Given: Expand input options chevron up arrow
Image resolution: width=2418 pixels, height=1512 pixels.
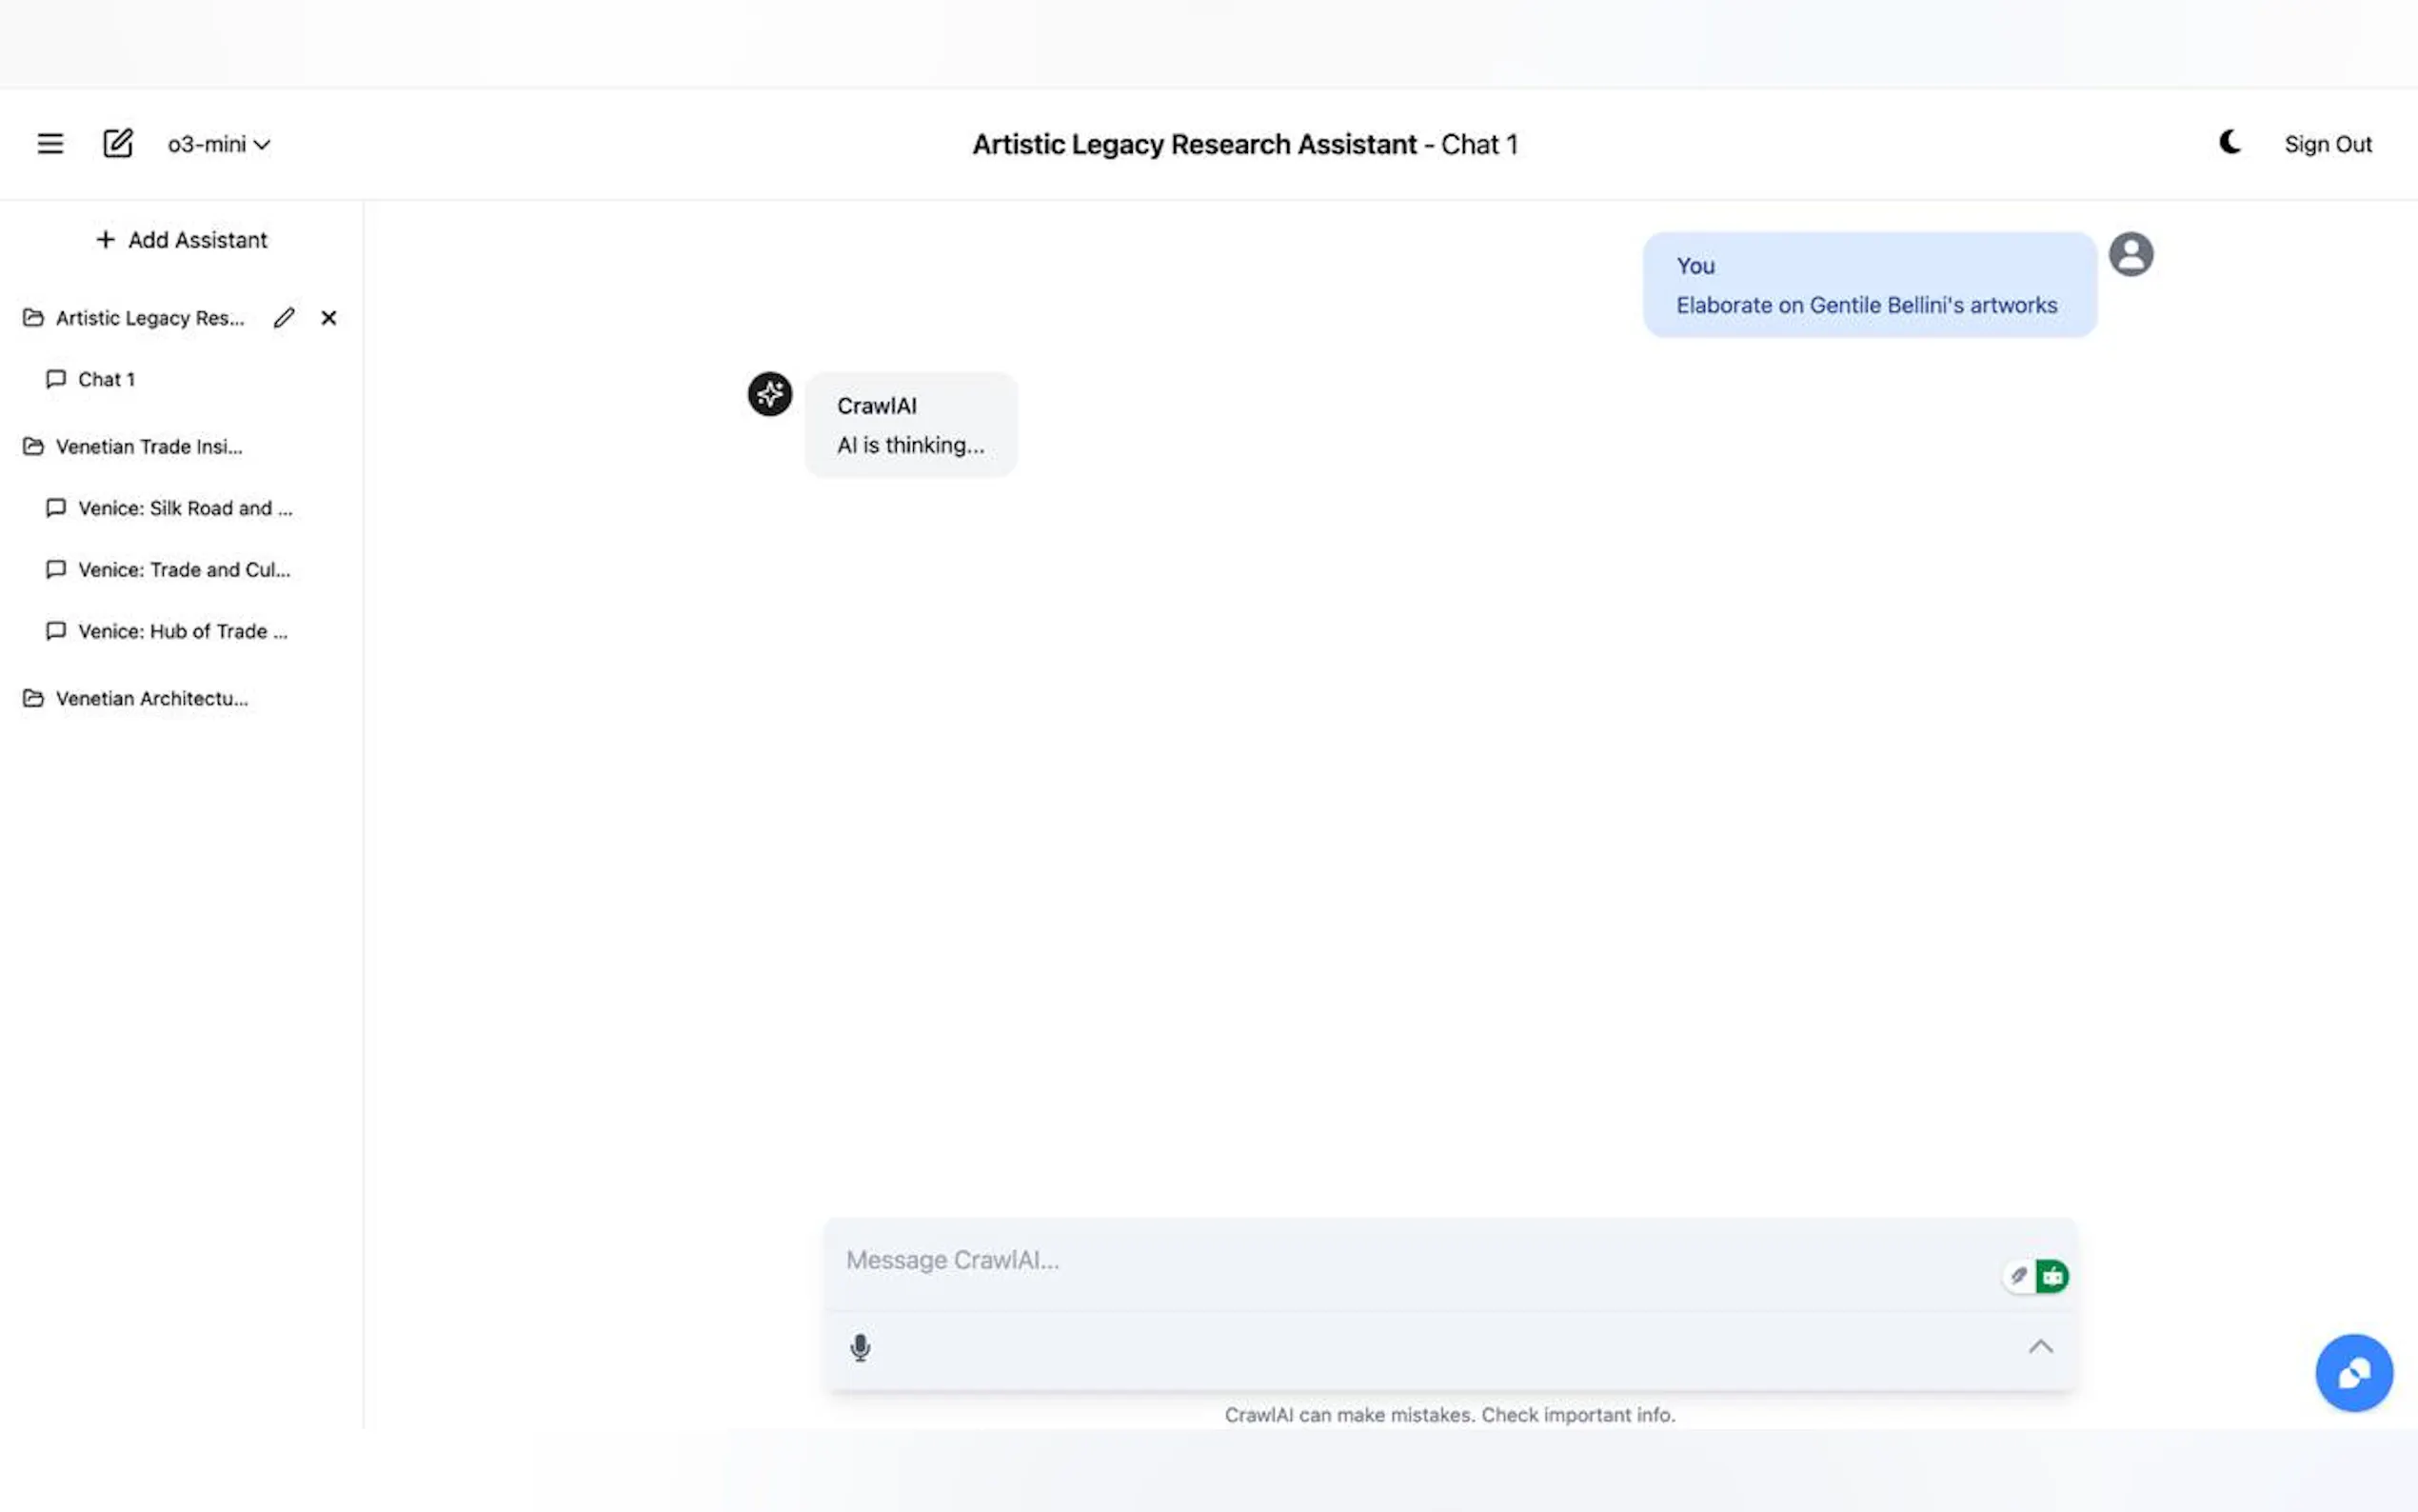Looking at the screenshot, I should [2040, 1347].
